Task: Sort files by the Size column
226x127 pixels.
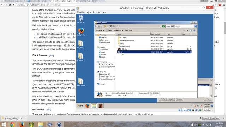Action: coord(187,34)
